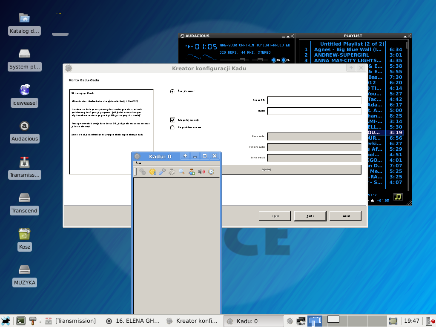The width and height of the screenshot is (436, 327).
Task: Launch iceweasel from the desktop
Action: 24,95
